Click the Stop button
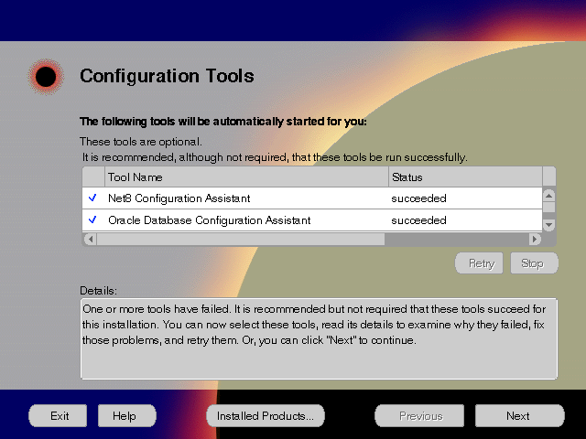 [535, 263]
